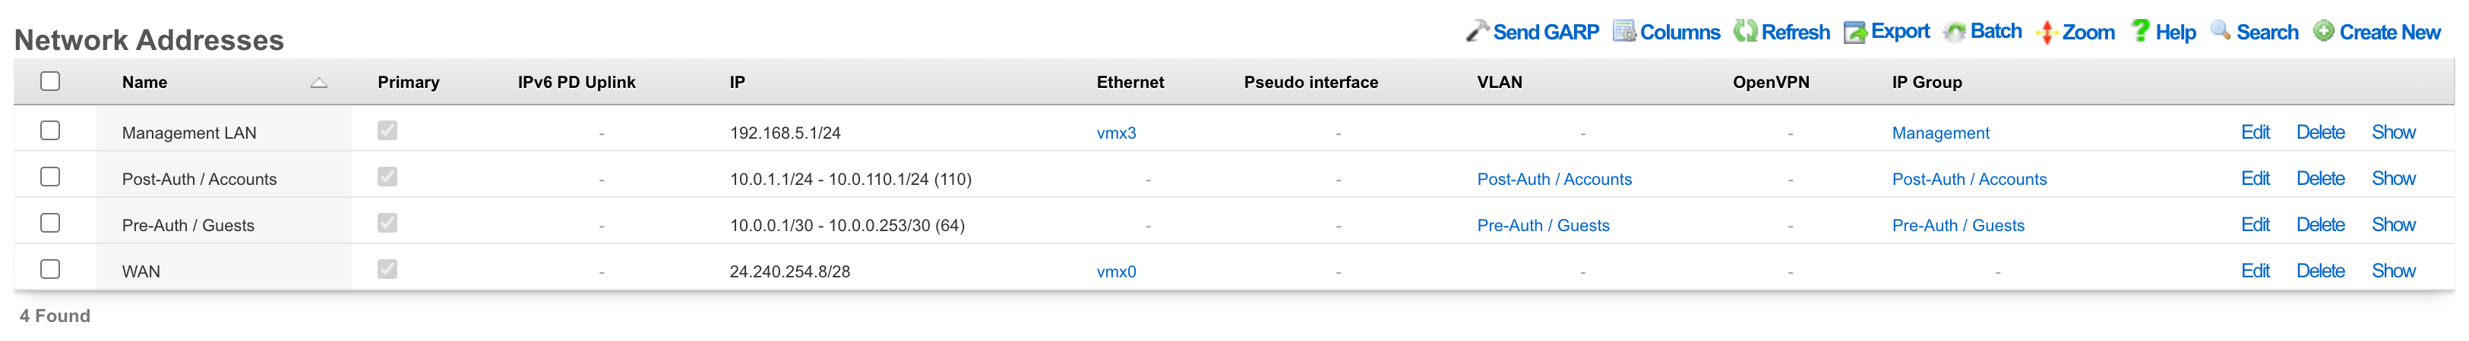Open the Columns chooser icon
The width and height of the screenshot is (2469, 341).
point(1623,32)
